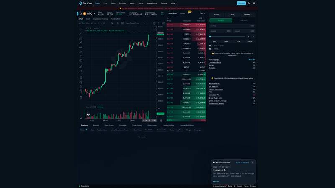Toggle the Reduce Only switch

coord(210,46)
